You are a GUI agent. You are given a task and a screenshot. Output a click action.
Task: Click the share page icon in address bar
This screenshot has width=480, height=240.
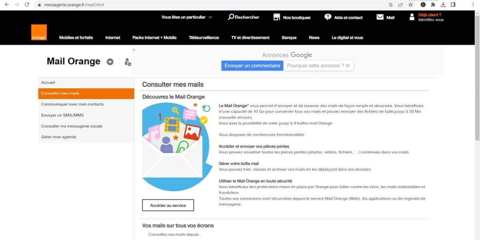tap(401, 5)
